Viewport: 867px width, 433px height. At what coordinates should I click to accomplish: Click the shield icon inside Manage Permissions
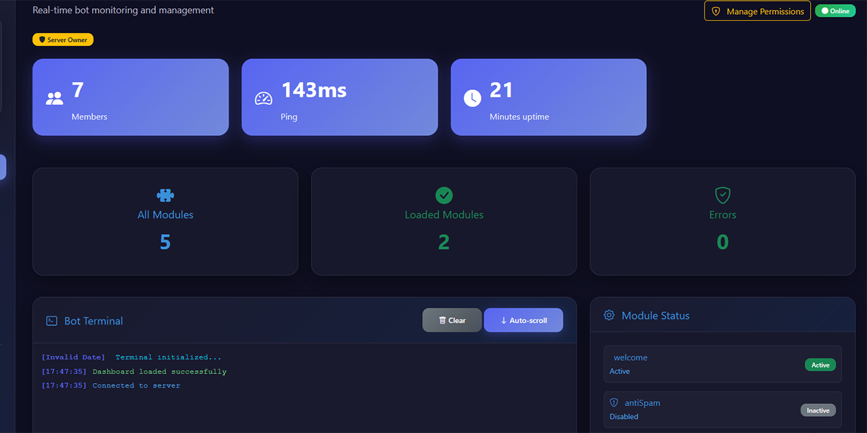point(716,11)
